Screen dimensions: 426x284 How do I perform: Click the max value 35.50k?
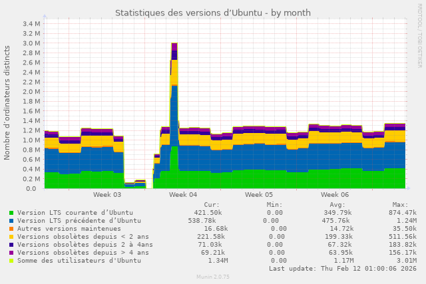(405, 229)
